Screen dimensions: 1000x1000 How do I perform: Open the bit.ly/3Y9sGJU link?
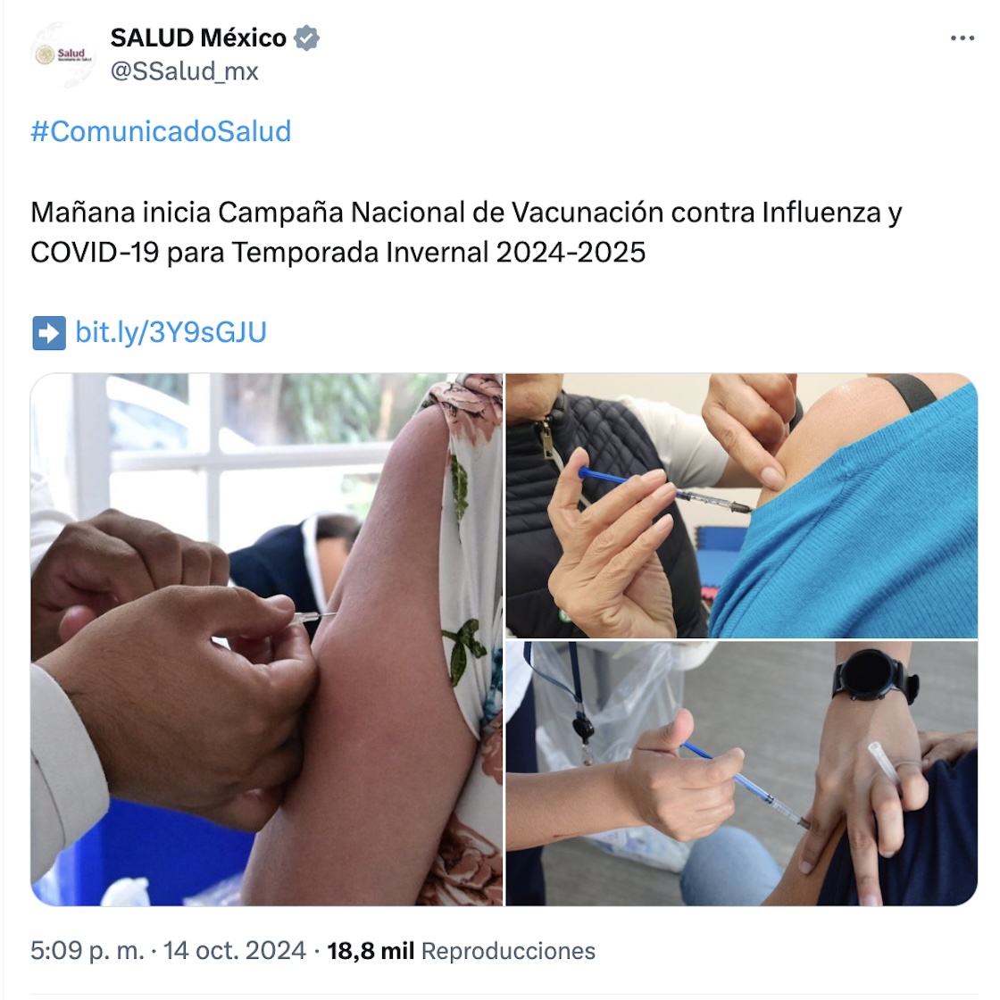point(171,332)
